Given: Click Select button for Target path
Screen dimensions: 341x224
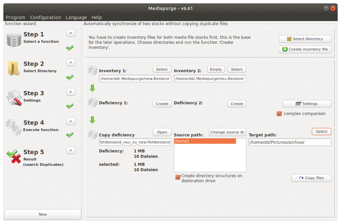Looking at the screenshot, I should (322, 131).
